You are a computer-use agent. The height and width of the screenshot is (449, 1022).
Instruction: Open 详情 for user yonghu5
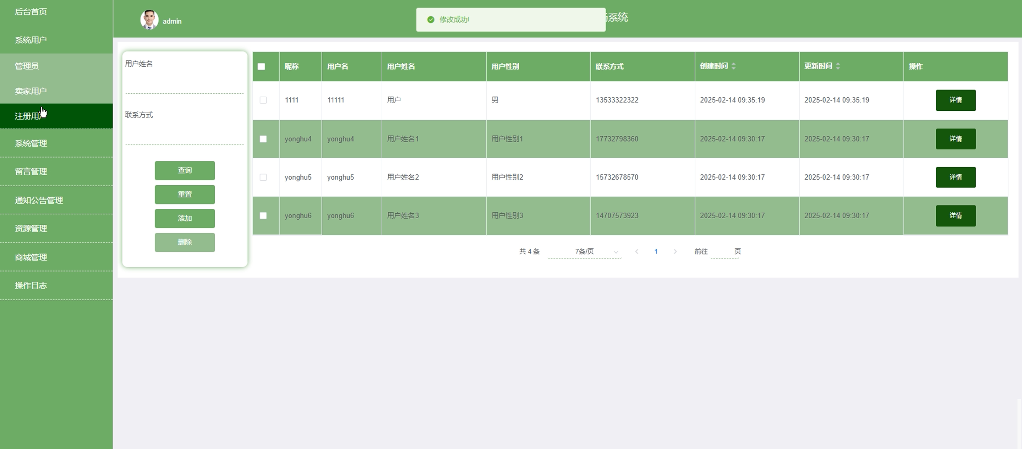pos(955,177)
